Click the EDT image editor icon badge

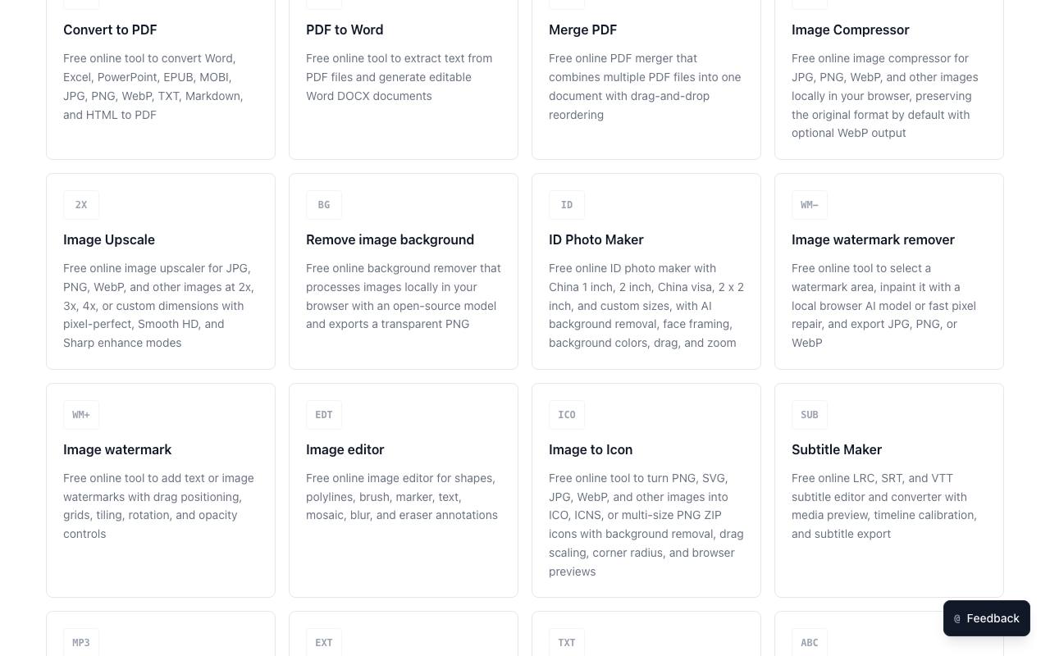(324, 415)
